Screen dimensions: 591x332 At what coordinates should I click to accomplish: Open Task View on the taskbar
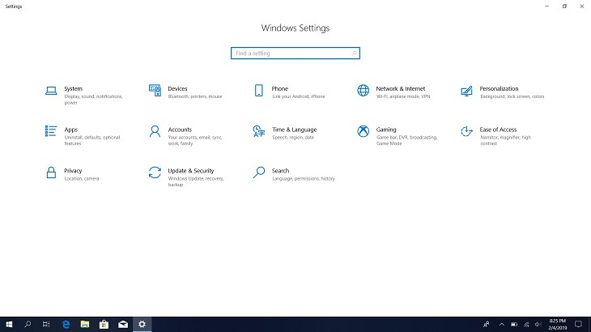(46, 324)
